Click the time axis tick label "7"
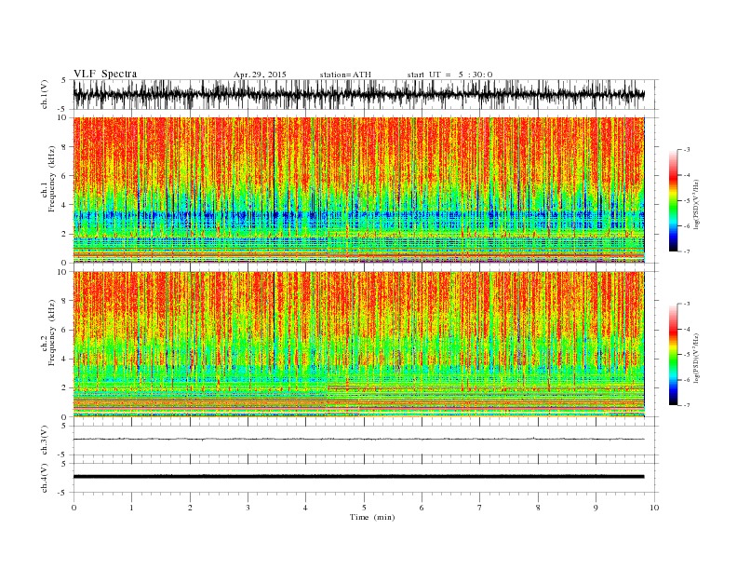This screenshot has height=570, width=737. pos(480,508)
